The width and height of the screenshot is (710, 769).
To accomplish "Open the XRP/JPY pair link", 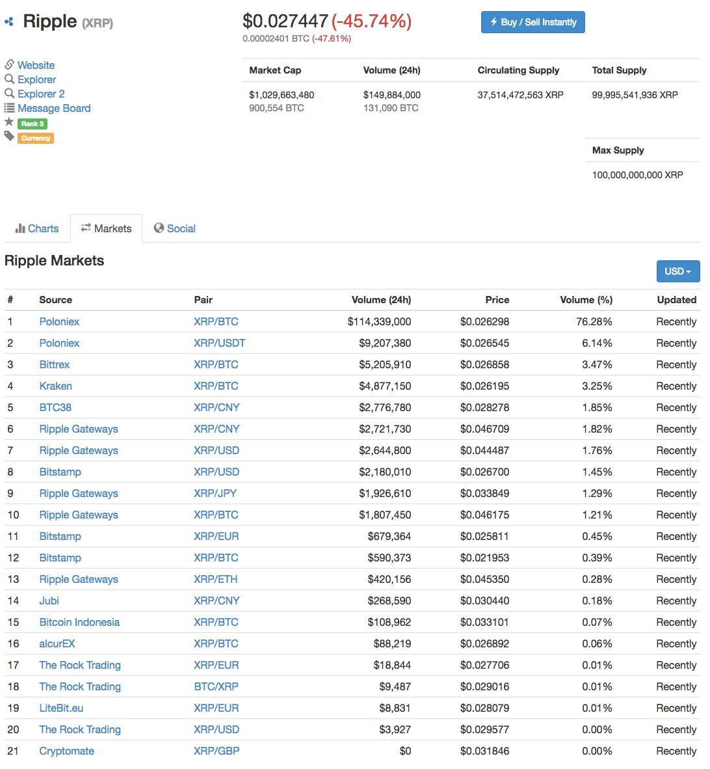I will (x=215, y=493).
